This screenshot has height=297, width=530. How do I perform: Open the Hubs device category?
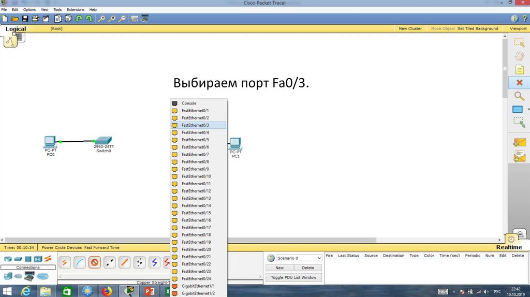click(x=28, y=259)
